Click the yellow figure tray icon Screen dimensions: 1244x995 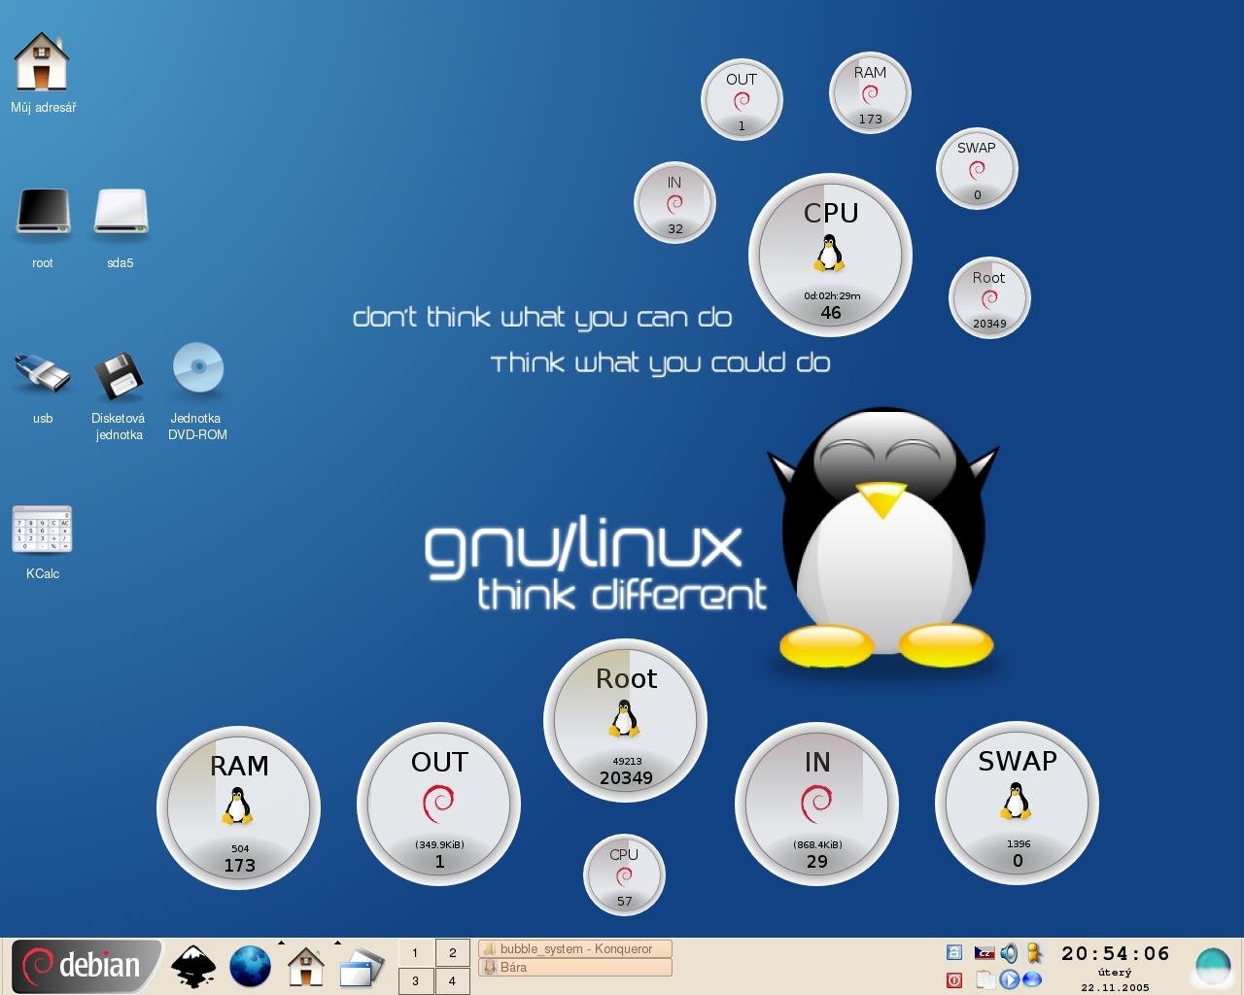pyautogui.click(x=1034, y=953)
